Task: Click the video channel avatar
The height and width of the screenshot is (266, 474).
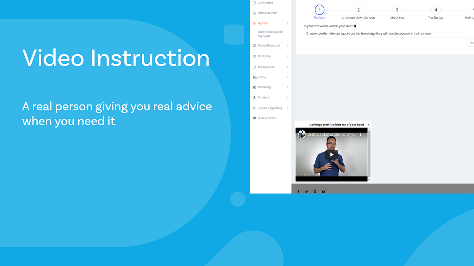Action: (302, 134)
